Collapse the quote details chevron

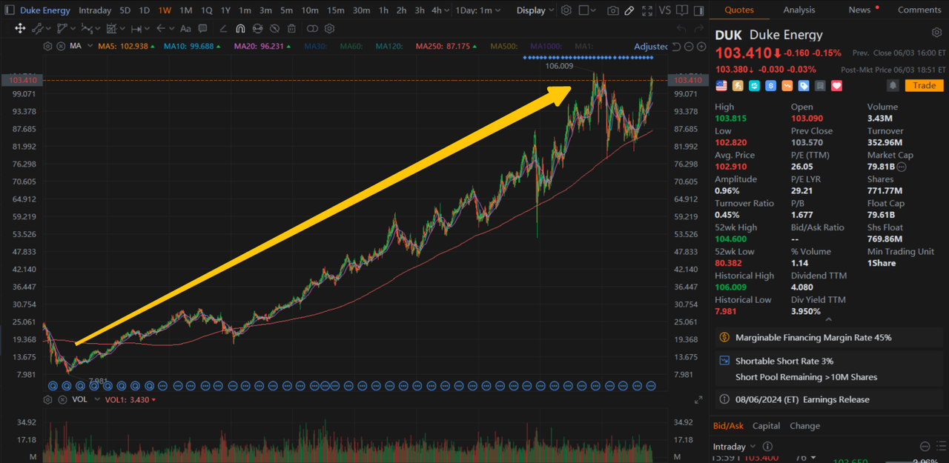[x=828, y=319]
